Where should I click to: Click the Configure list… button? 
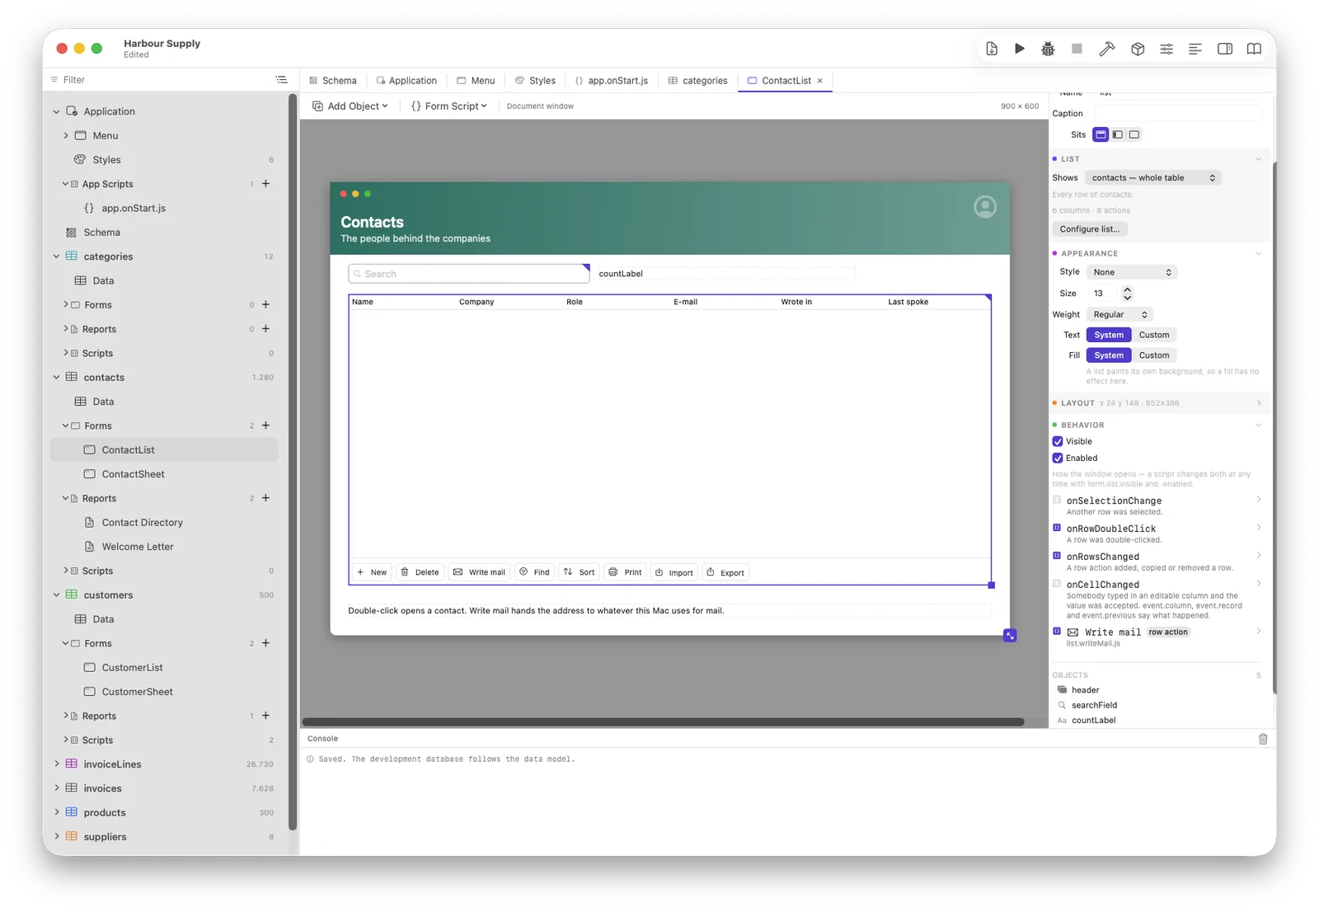tap(1090, 229)
